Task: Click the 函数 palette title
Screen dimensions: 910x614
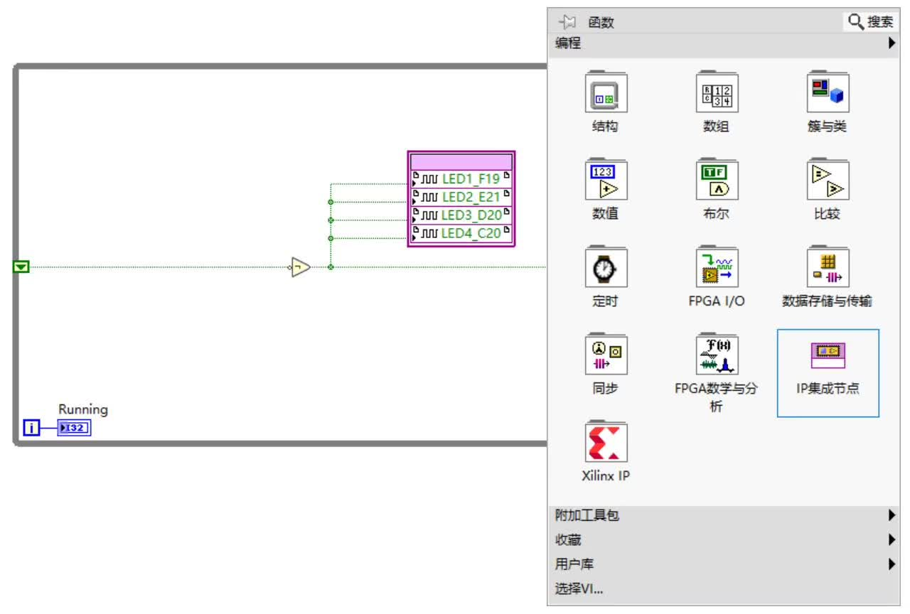Action: (x=601, y=22)
